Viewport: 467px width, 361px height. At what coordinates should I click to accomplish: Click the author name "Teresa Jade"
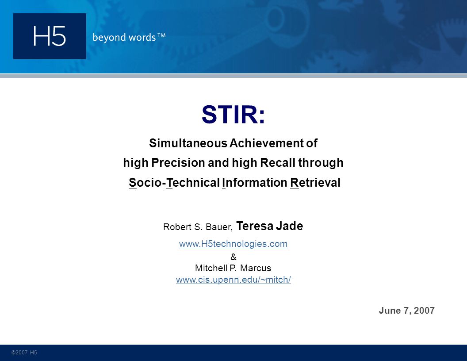coord(269,226)
